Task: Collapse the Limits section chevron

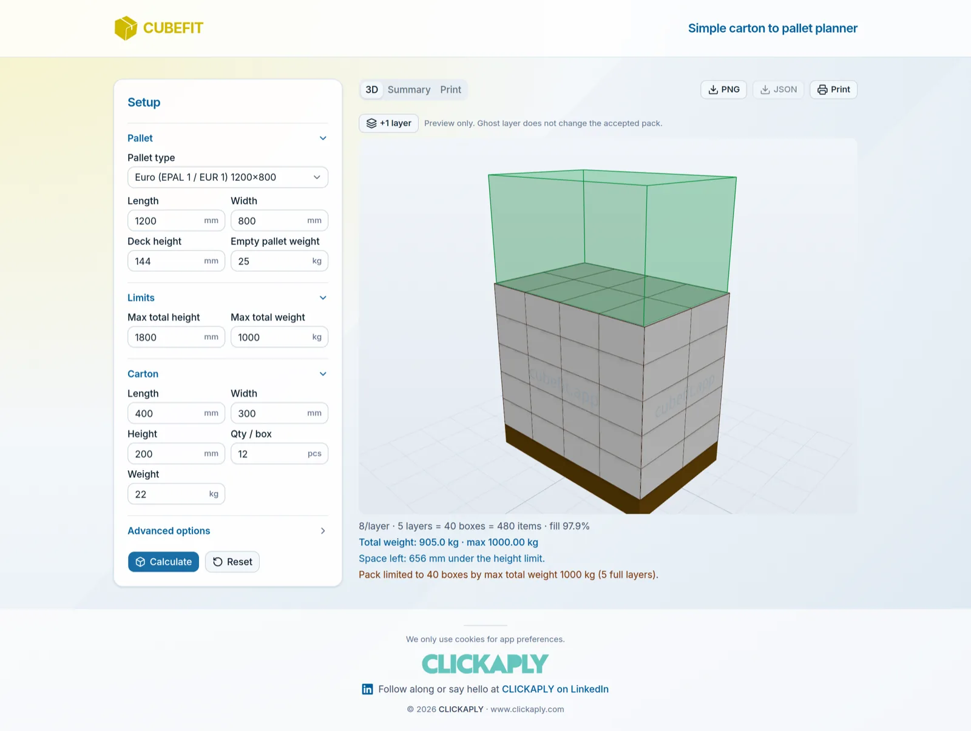Action: point(323,298)
